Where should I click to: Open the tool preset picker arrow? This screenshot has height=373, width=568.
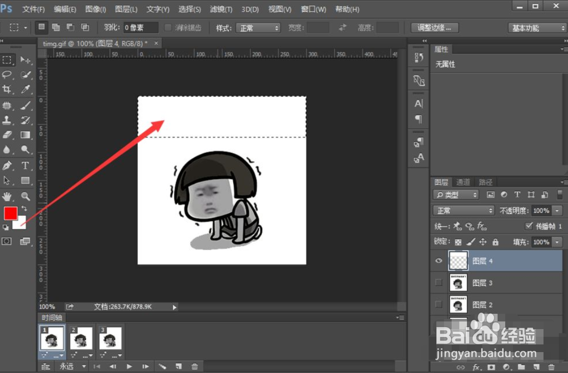[x=26, y=28]
